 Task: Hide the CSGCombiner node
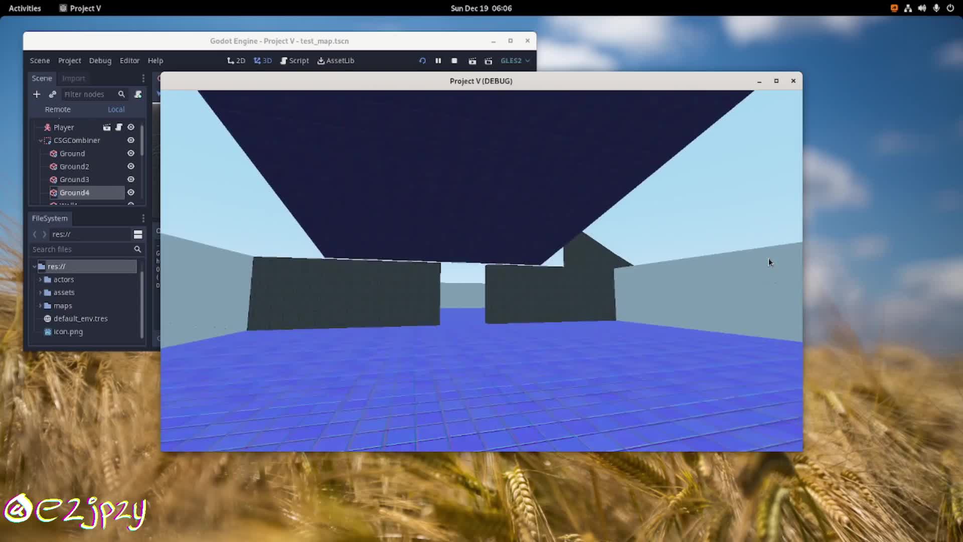click(x=130, y=140)
